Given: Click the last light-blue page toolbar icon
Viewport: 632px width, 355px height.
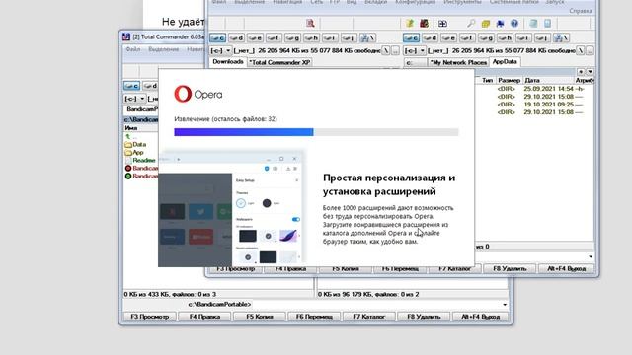Looking at the screenshot, I should (547, 24).
